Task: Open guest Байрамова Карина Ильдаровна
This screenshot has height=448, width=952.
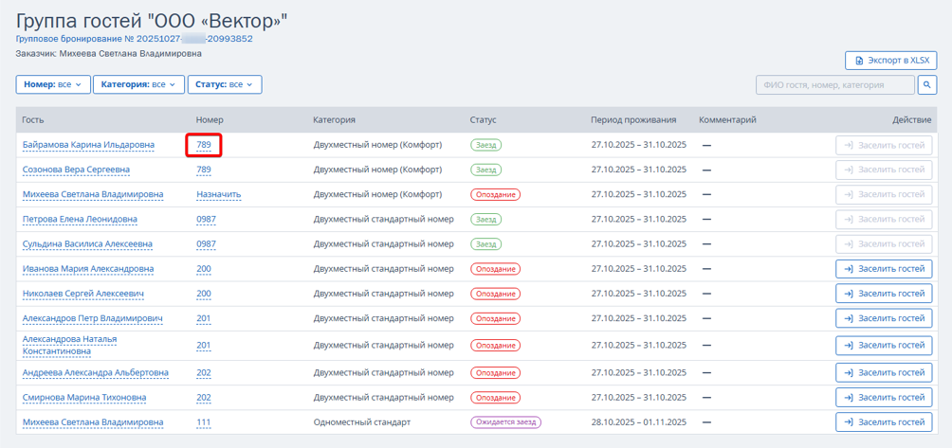Action: [x=88, y=145]
